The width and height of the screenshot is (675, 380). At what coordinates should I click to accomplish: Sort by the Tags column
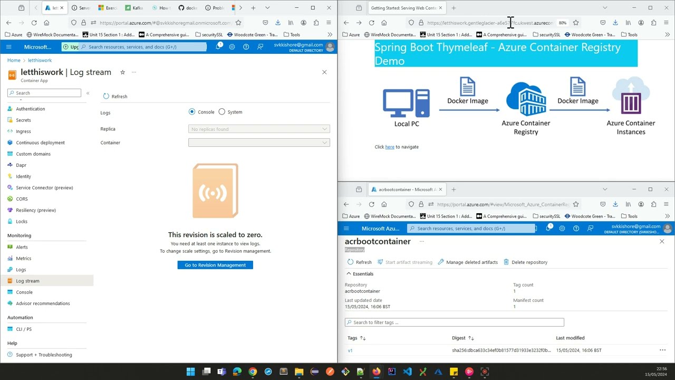[x=356, y=338]
